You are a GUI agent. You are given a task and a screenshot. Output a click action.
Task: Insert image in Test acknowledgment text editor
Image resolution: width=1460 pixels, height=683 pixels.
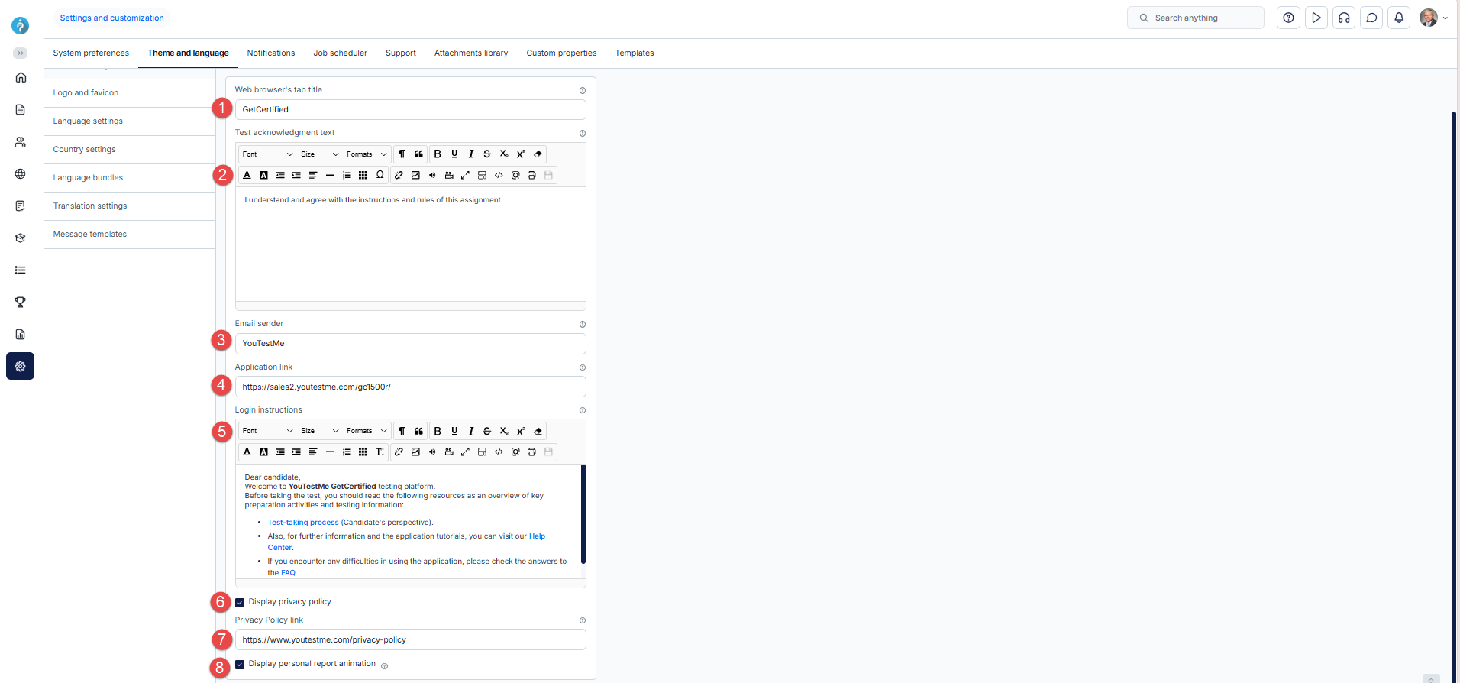coord(415,176)
